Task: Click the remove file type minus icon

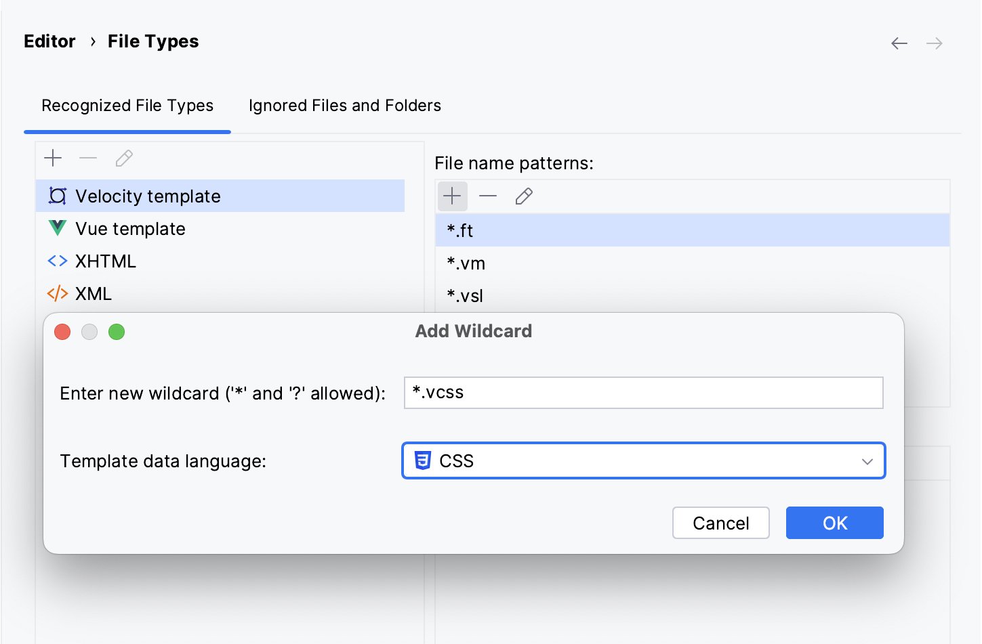Action: tap(88, 158)
